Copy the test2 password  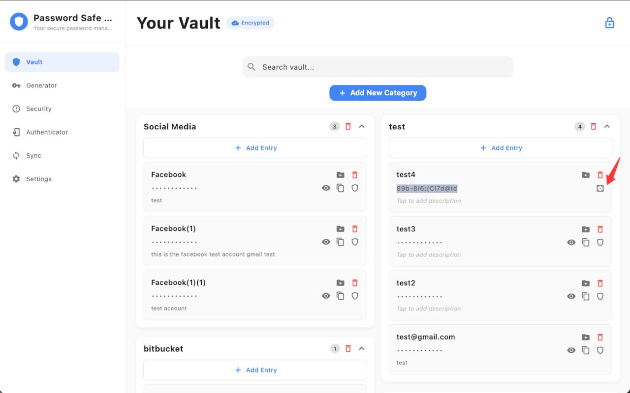point(586,296)
